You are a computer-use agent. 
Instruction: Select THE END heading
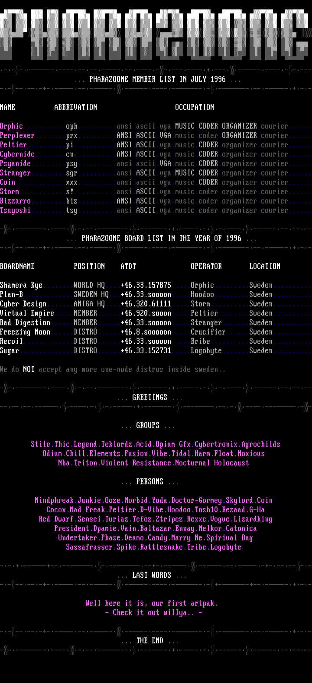click(149, 641)
